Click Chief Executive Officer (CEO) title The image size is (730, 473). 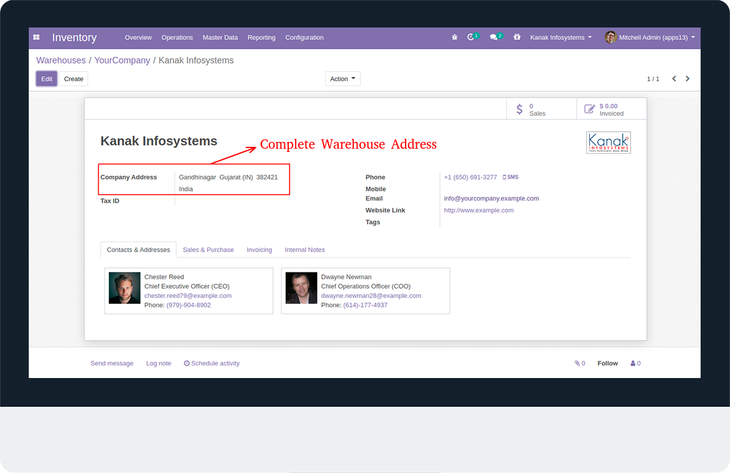pos(187,286)
